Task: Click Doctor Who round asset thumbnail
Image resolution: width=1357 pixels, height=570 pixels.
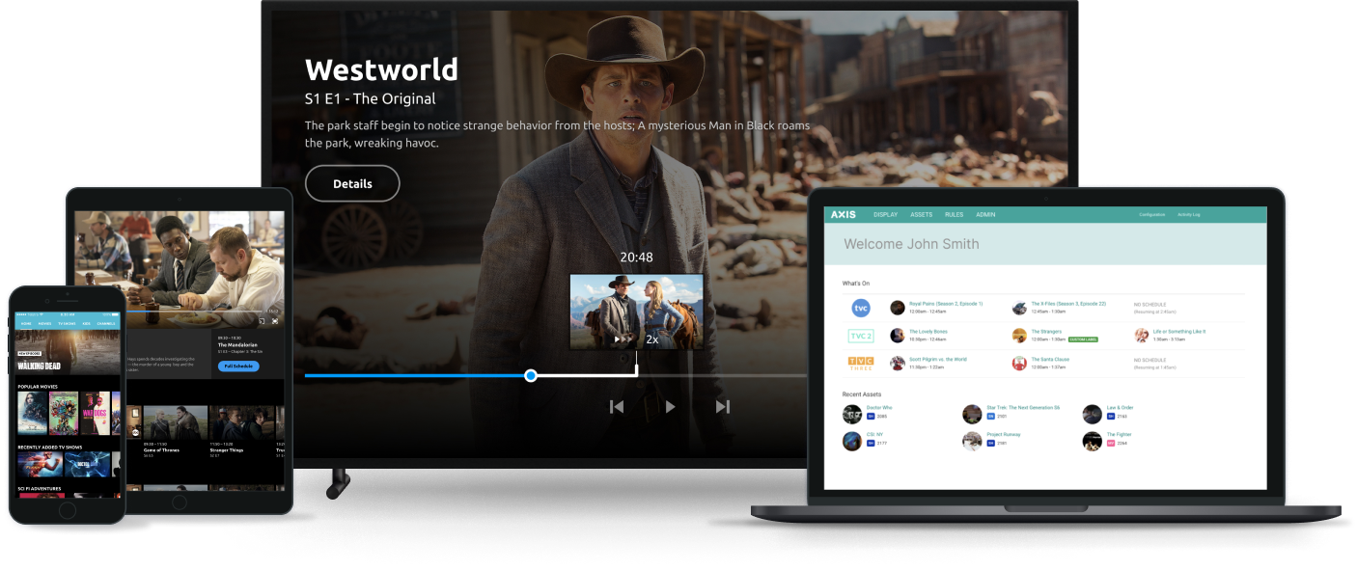Action: (852, 414)
